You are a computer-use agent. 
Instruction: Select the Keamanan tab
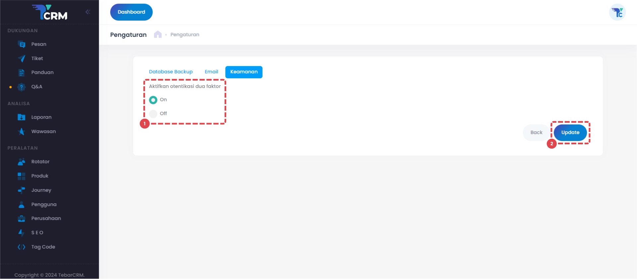244,72
